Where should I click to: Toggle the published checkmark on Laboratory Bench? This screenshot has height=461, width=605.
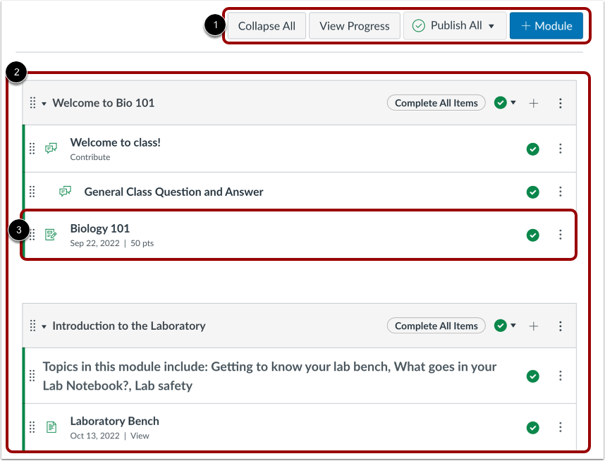[533, 427]
